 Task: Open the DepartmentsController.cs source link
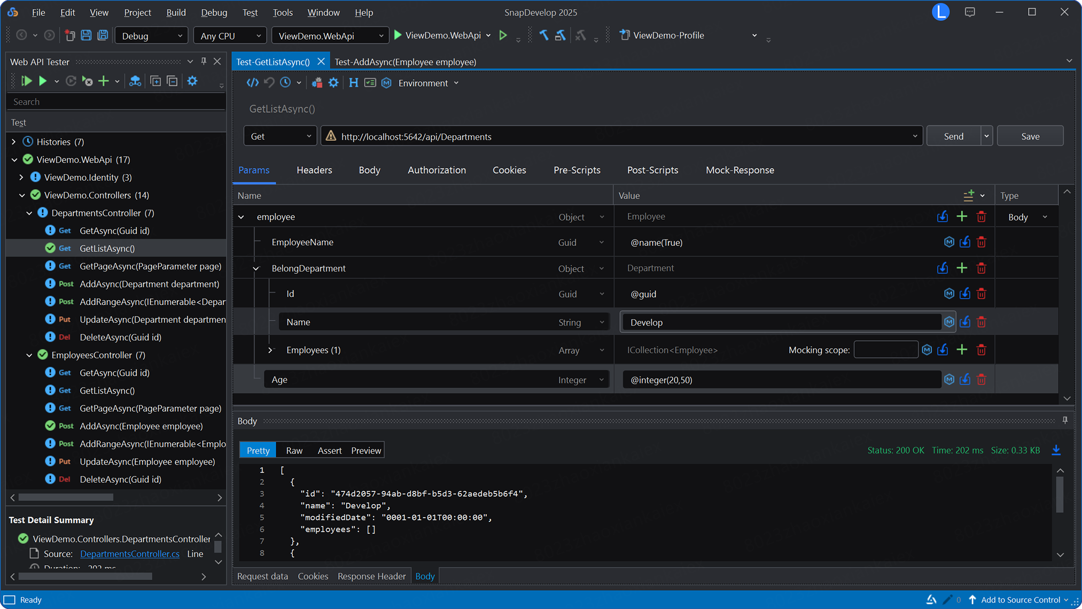tap(129, 553)
